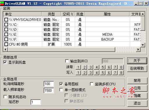Image resolution: width=149 pixels, height=110 pixels.
Task: Select 写入 pin button 8
Action: pyautogui.click(x=121, y=73)
